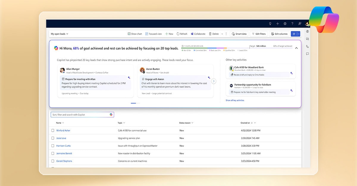Open Gerald Stephens lead
Screen dimensions: 357x186
click(64, 161)
